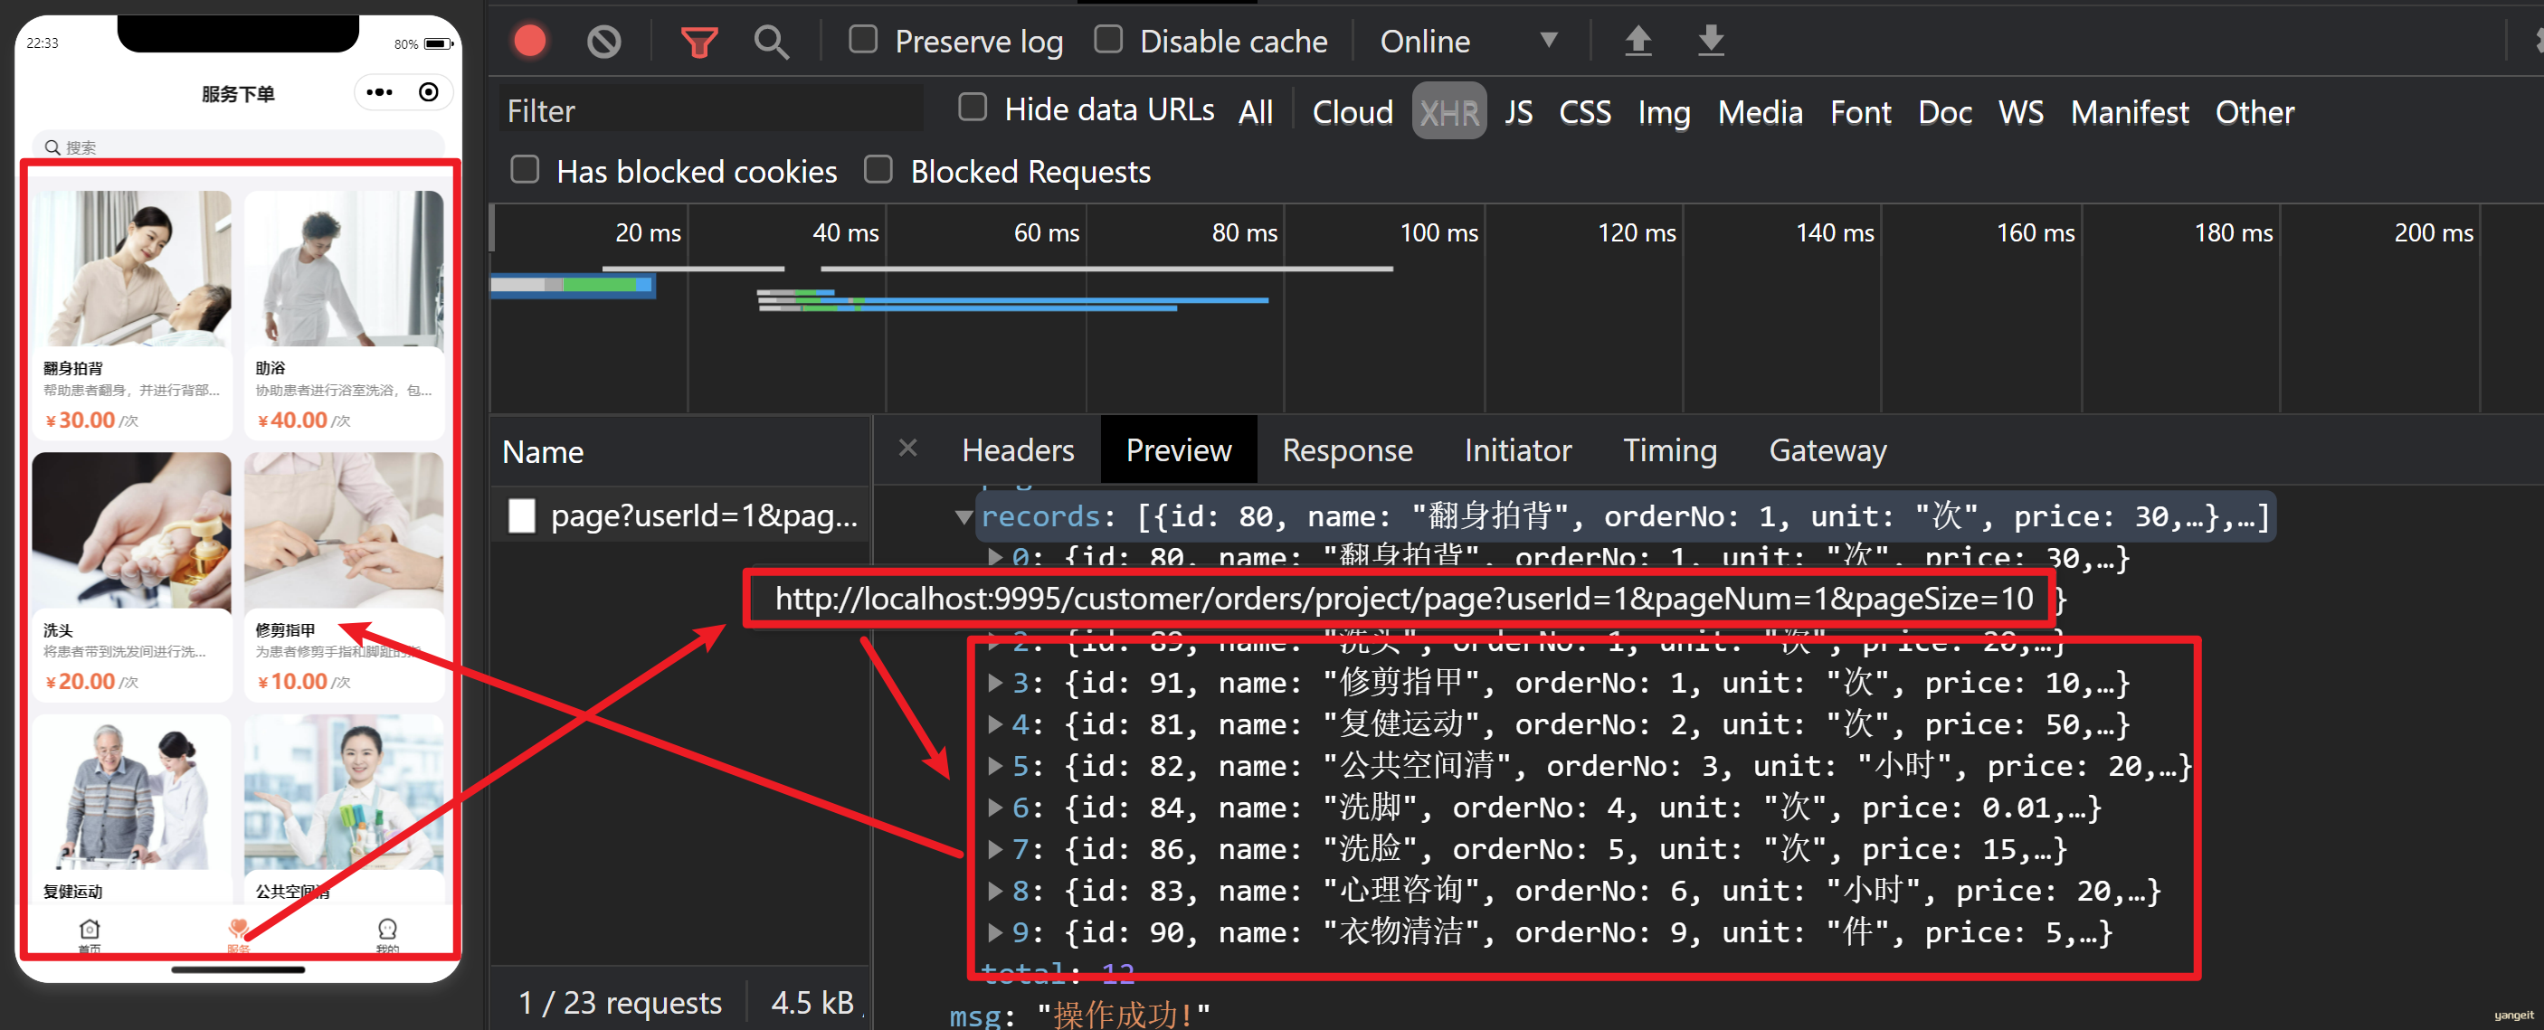The width and height of the screenshot is (2544, 1030).
Task: Open the Online throttling dropdown
Action: tap(1468, 42)
